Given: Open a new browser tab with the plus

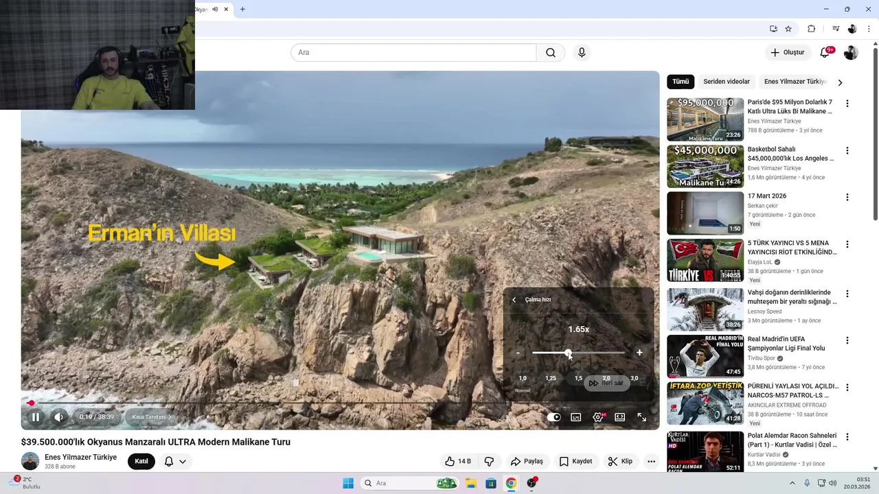Looking at the screenshot, I should click(x=242, y=9).
